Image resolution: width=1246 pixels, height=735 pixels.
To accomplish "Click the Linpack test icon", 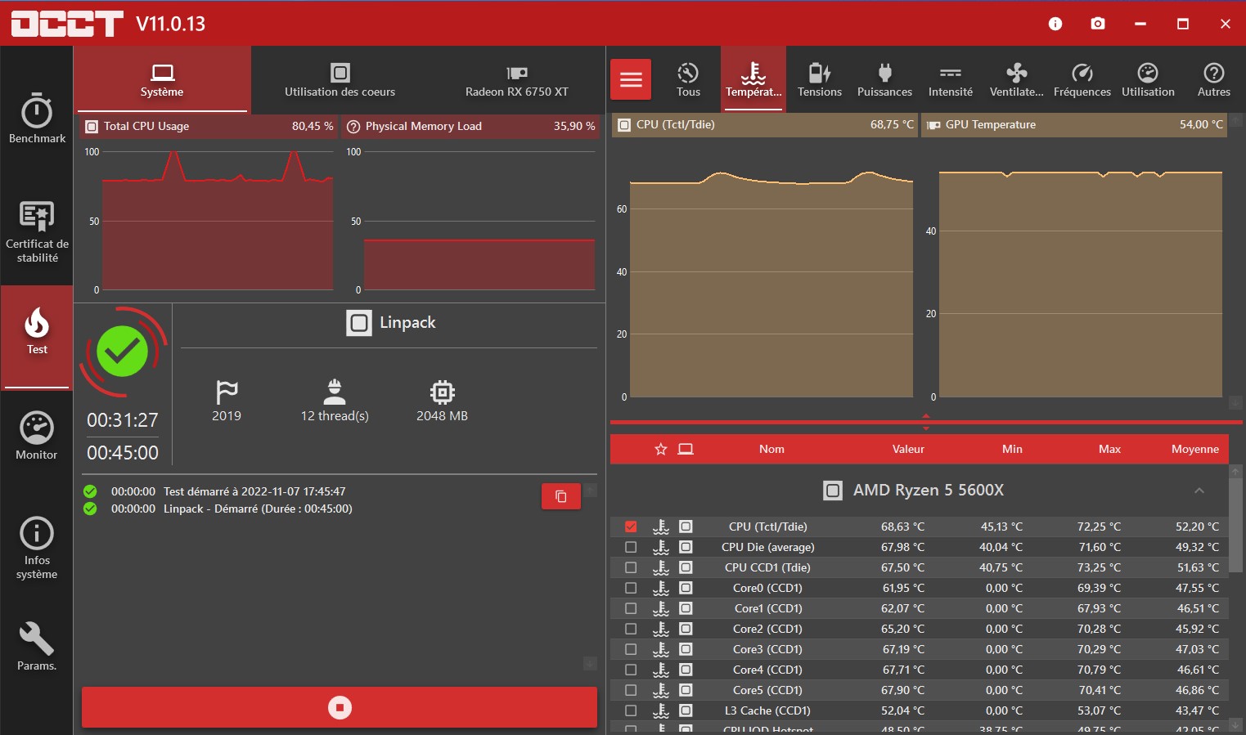I will tap(359, 323).
